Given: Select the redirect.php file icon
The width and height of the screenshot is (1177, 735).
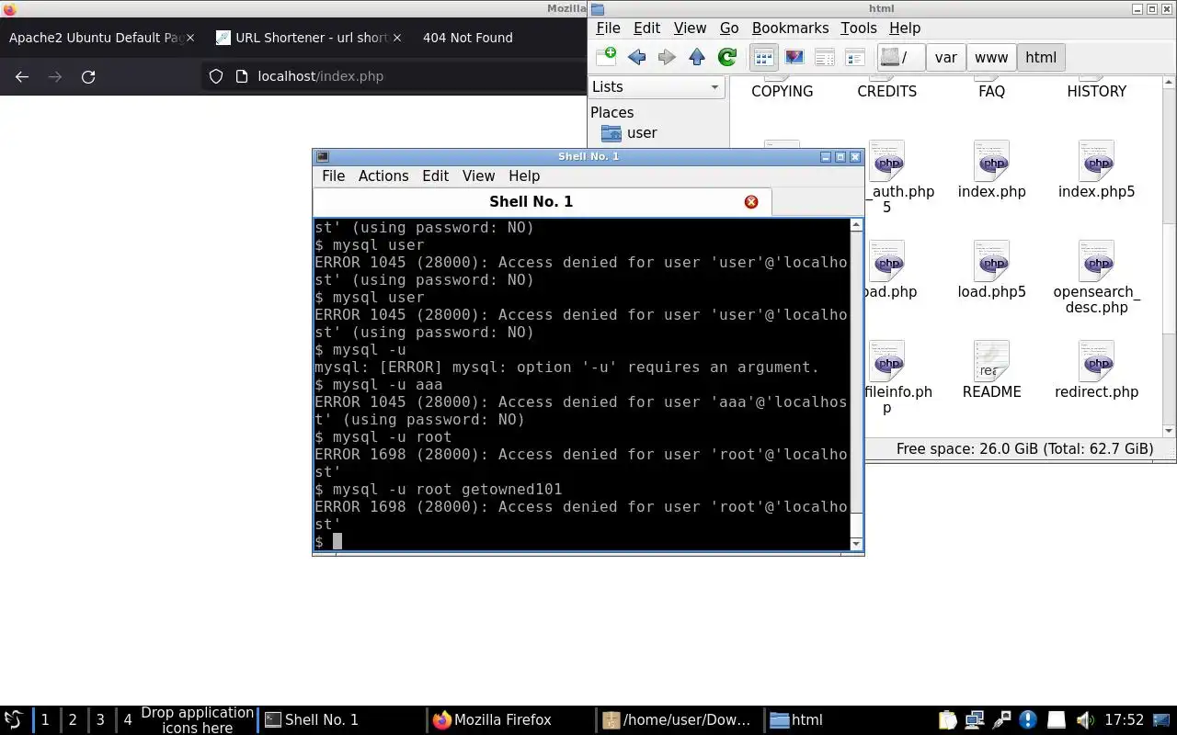Looking at the screenshot, I should tap(1096, 362).
